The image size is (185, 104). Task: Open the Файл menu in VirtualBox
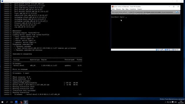pyautogui.click(x=113, y=9)
